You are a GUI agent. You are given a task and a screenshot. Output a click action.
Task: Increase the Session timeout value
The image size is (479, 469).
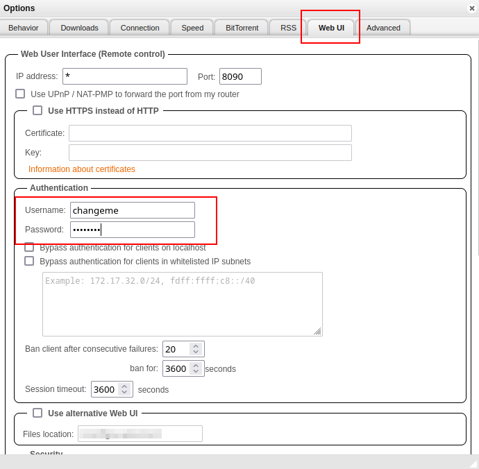point(124,386)
